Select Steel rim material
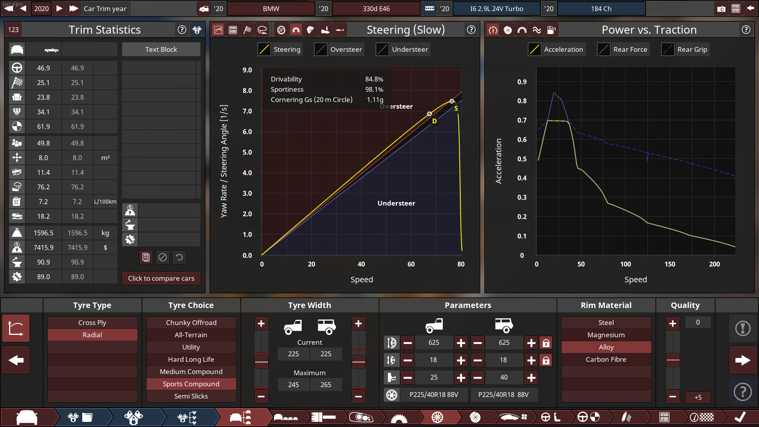Screen dimensions: 759x427 606,323
